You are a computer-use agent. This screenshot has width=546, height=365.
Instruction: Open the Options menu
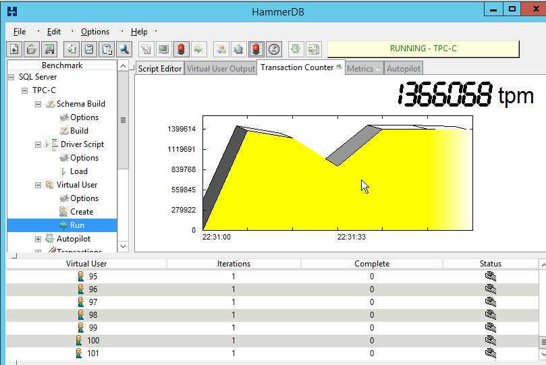95,32
